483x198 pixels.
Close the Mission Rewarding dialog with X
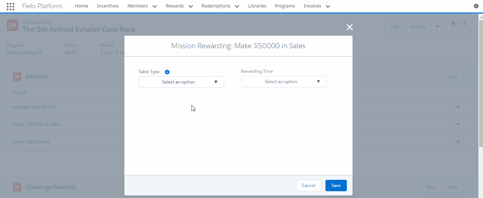click(350, 27)
